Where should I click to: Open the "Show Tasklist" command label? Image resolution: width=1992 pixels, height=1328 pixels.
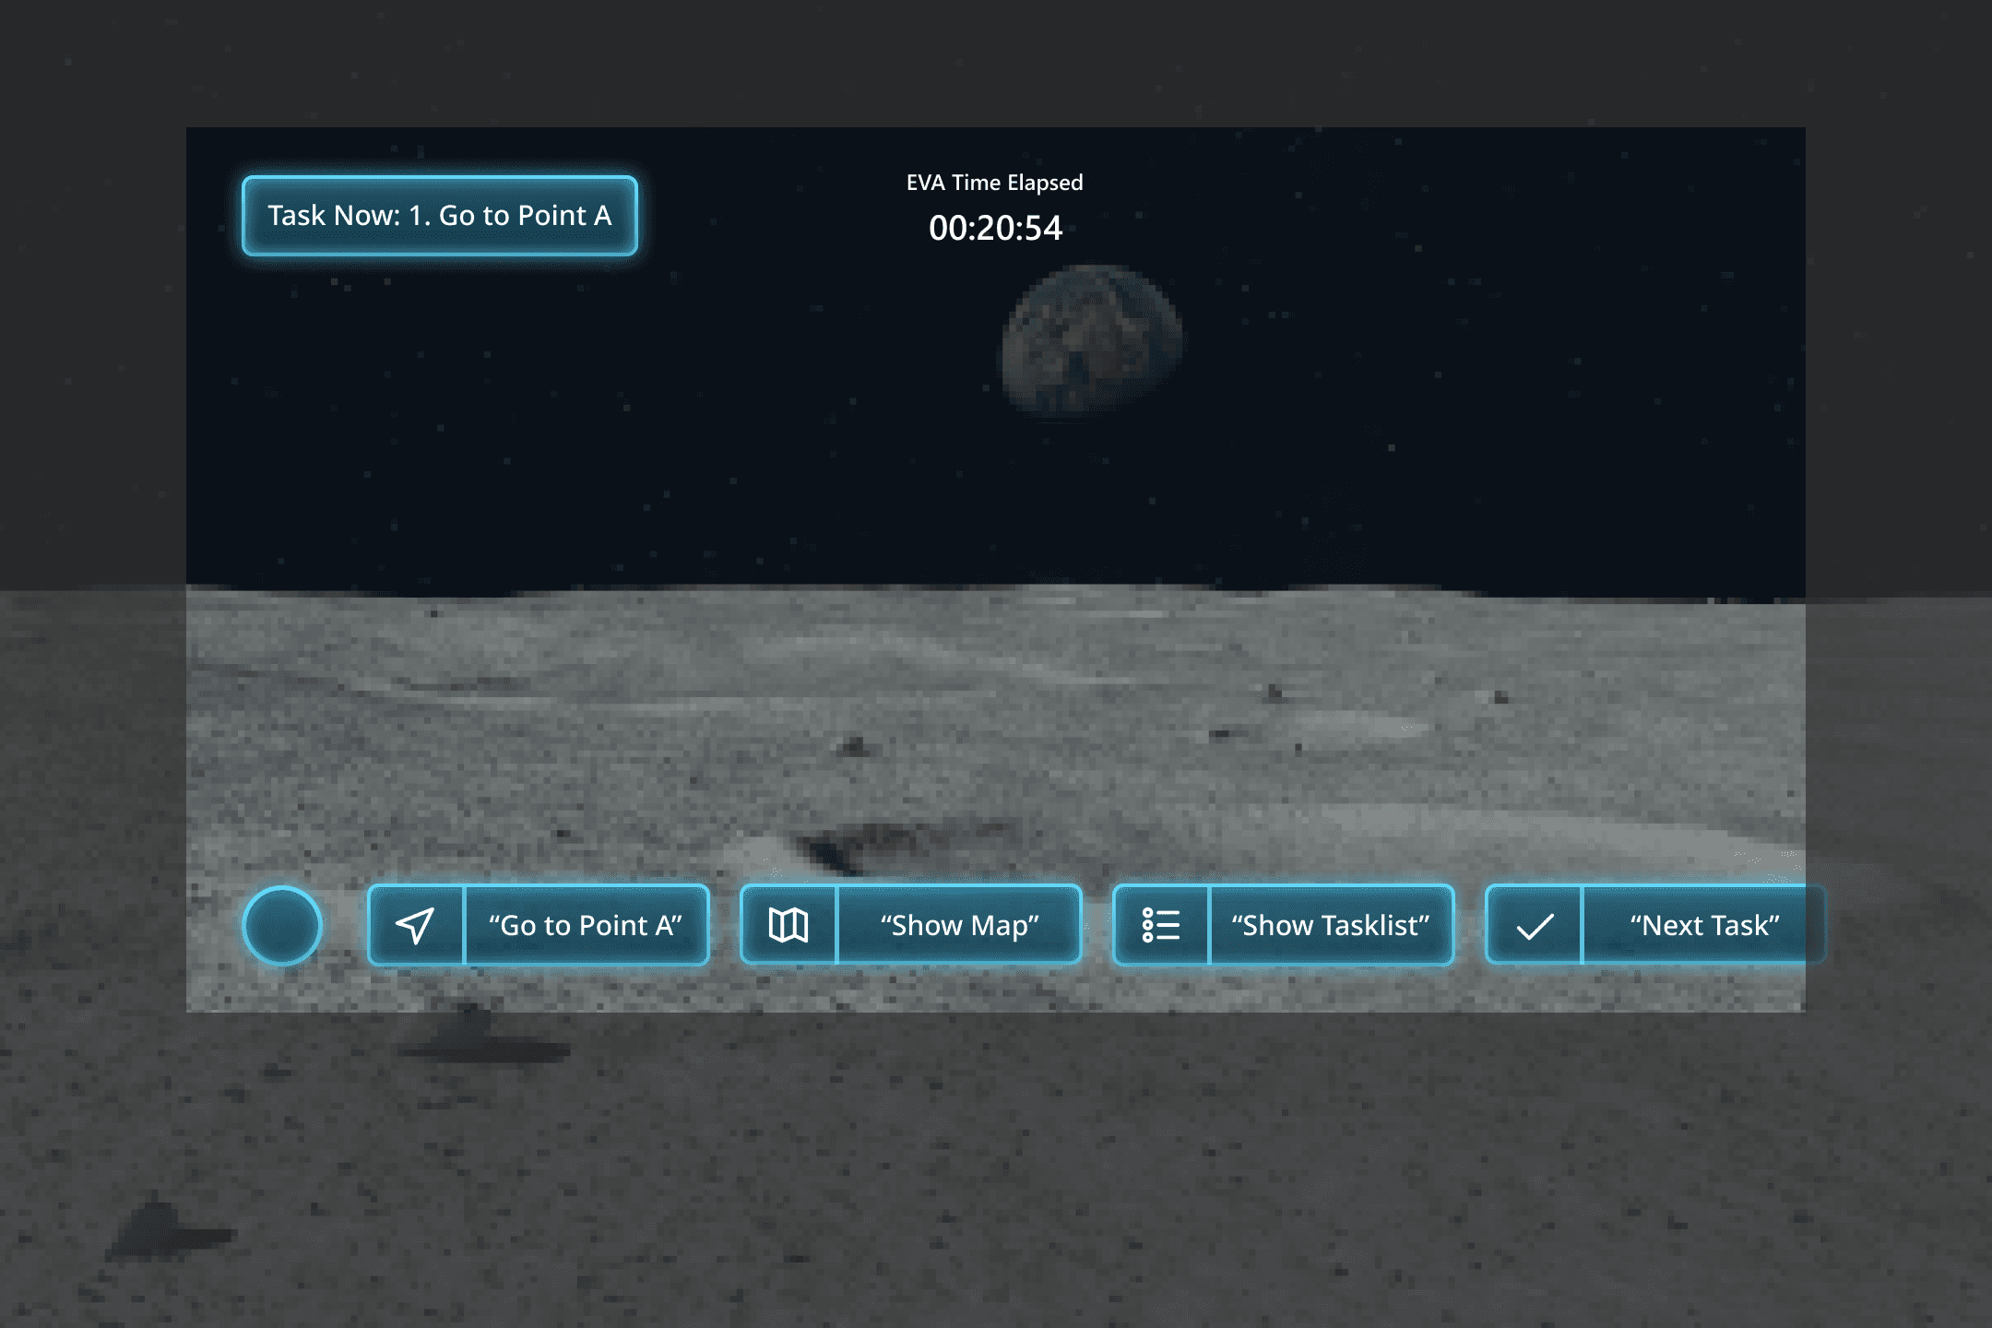[x=1331, y=925]
